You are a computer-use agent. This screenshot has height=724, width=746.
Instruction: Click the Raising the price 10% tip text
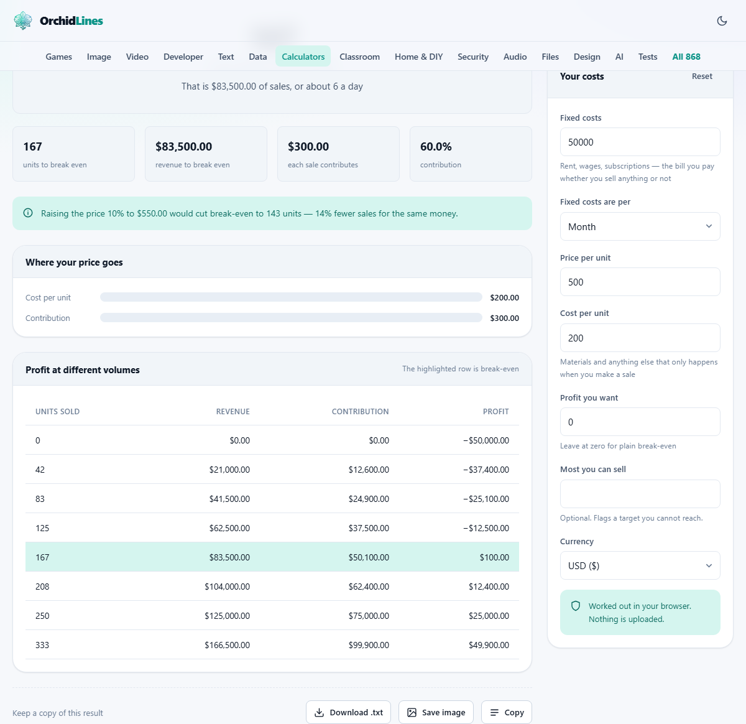pos(249,213)
